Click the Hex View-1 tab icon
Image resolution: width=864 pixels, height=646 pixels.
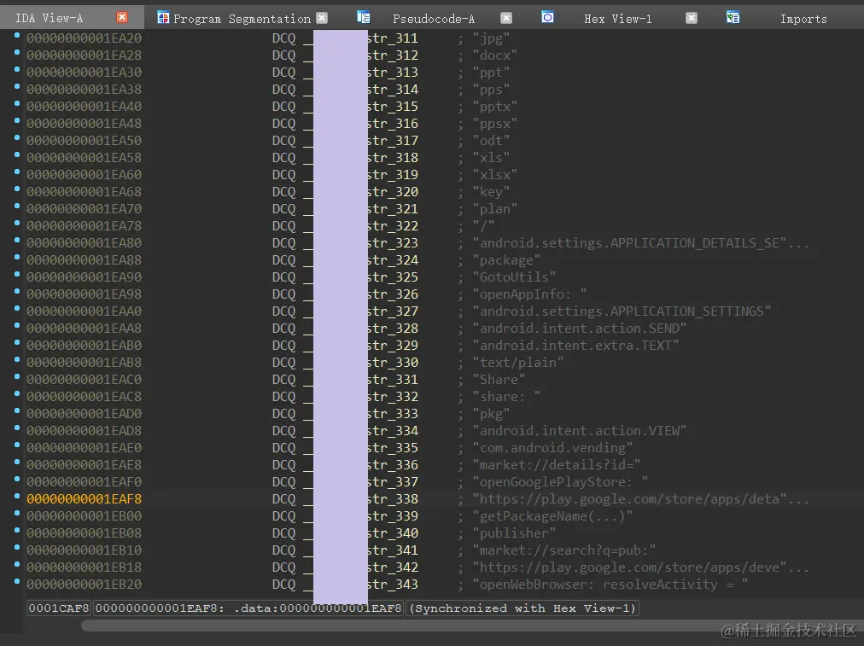[x=548, y=18]
